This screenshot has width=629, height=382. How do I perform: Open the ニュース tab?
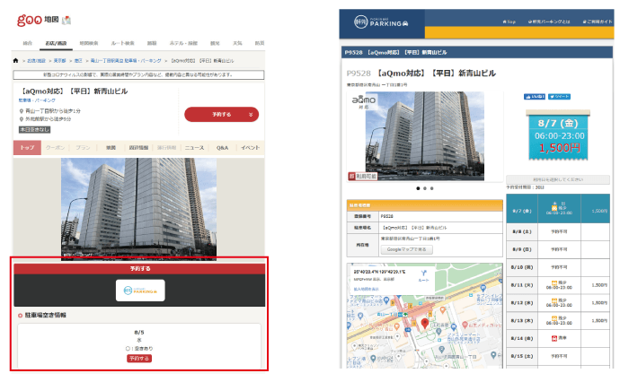[x=194, y=147]
